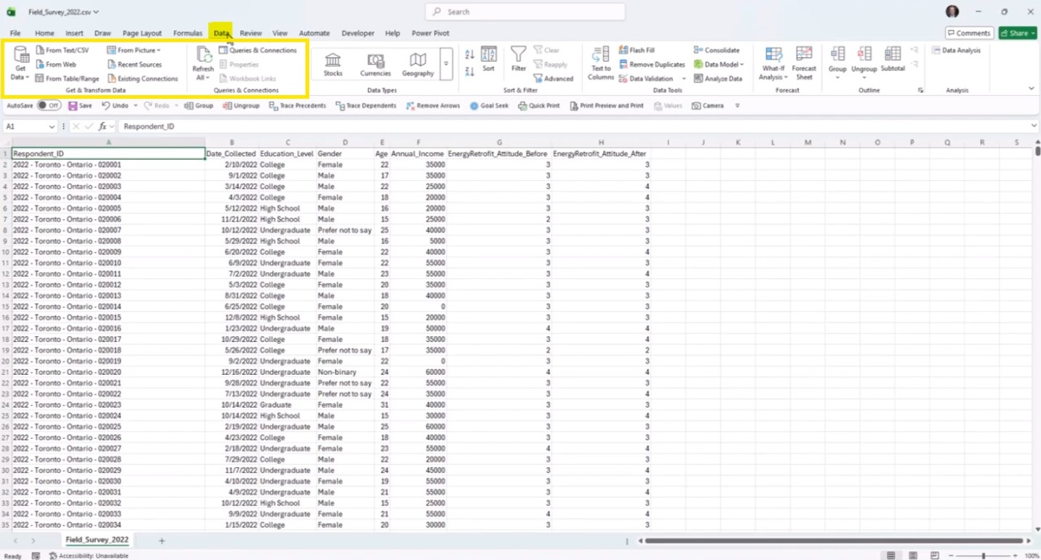
Task: Customize the Quick Access Toolbar dropdown
Action: 737,106
